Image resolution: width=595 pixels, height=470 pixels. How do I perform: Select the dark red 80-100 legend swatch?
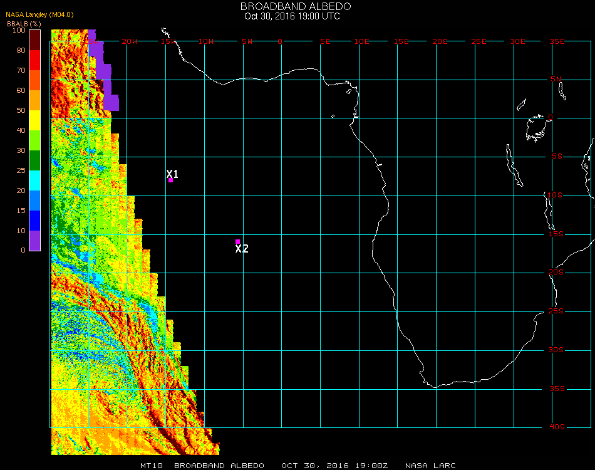[x=35, y=40]
